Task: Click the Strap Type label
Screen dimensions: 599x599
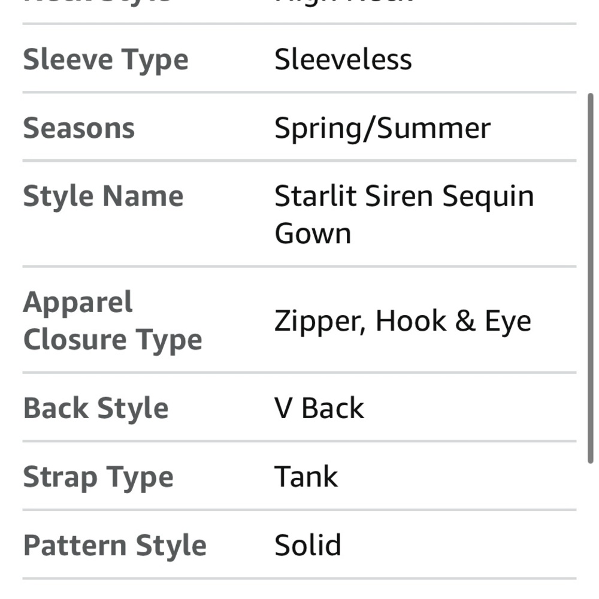Action: coord(98,477)
